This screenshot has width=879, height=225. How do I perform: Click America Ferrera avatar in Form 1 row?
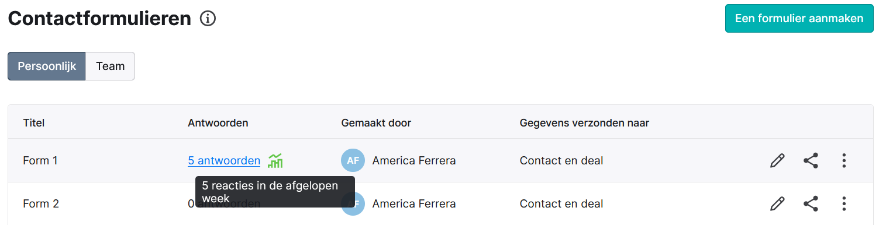tap(353, 160)
